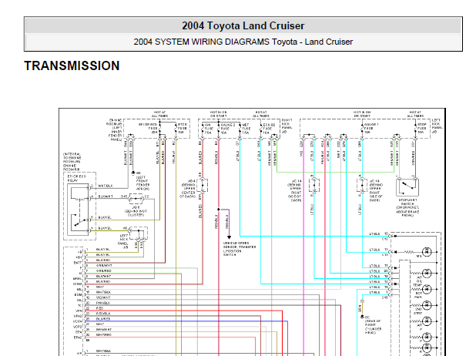This screenshot has width=466, height=356.
Task: Click the "ECU-B2 FUSE 15A" label
Action: point(270,129)
